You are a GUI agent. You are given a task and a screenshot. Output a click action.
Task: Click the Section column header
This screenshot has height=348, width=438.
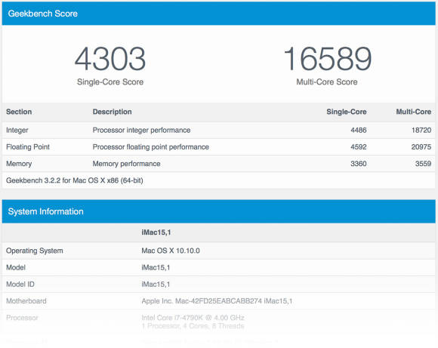click(19, 112)
